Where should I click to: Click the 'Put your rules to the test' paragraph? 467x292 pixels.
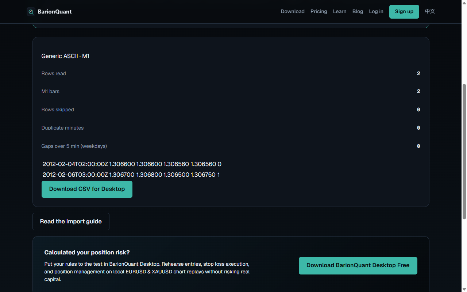pos(147,272)
